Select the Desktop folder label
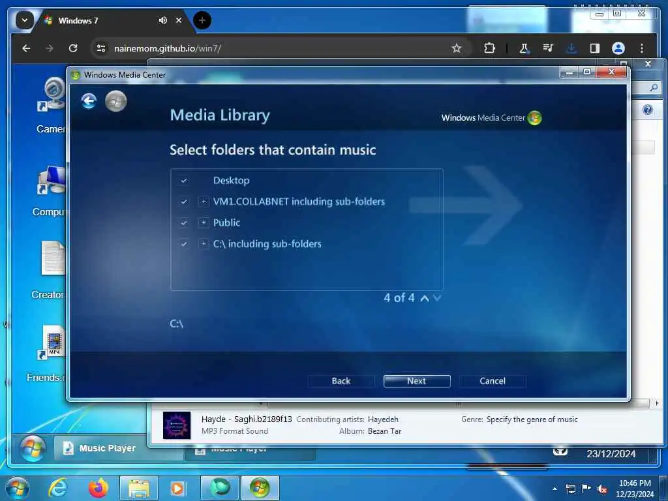Image resolution: width=668 pixels, height=501 pixels. [x=232, y=181]
